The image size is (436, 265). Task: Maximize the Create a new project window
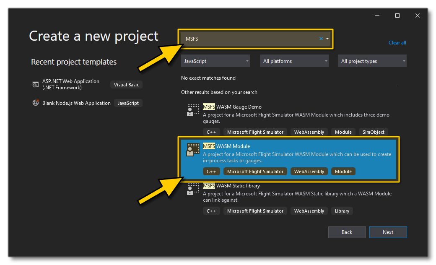click(x=397, y=16)
